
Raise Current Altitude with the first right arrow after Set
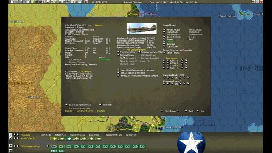[x=180, y=77]
